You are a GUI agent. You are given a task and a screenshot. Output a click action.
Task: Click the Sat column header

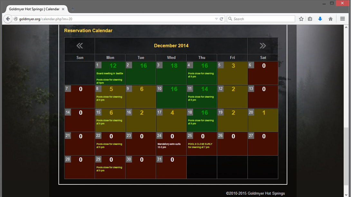[263, 58]
